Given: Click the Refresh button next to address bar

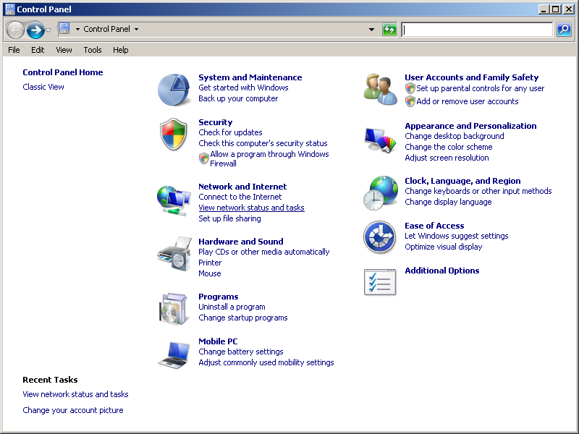Looking at the screenshot, I should [x=389, y=29].
